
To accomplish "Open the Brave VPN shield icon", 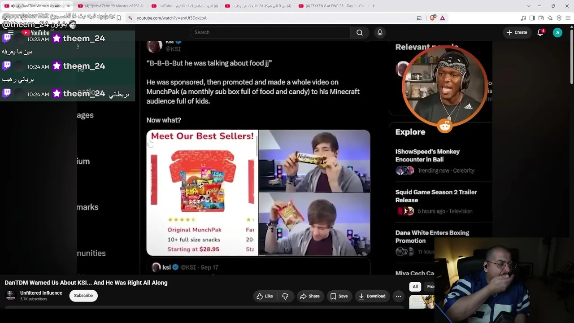I will pos(559,18).
